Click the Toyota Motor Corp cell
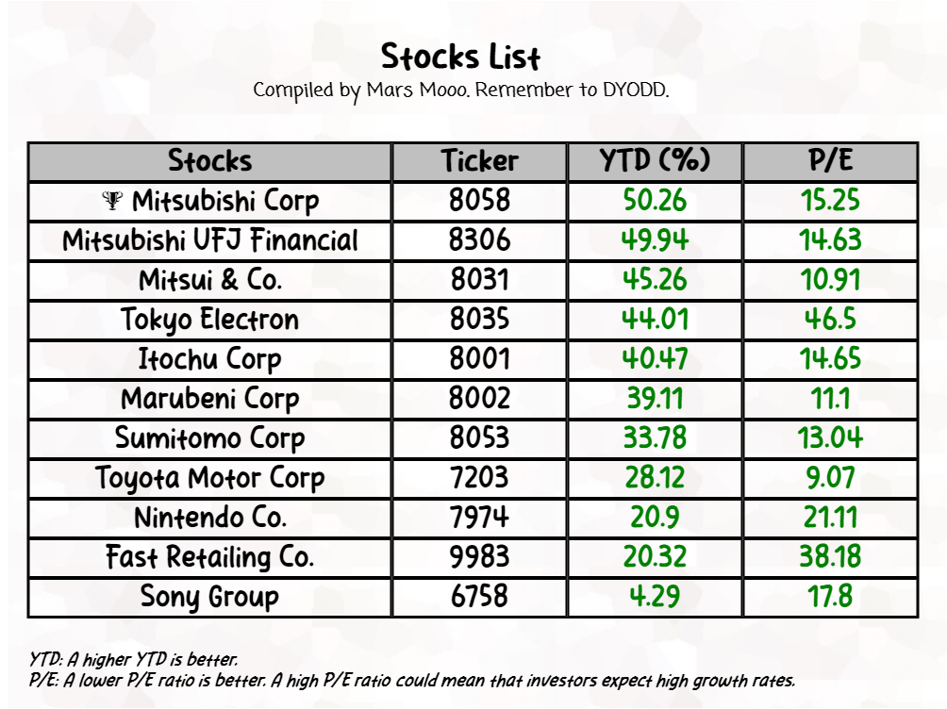Viewport: 947px width, 709px height. pyautogui.click(x=209, y=478)
